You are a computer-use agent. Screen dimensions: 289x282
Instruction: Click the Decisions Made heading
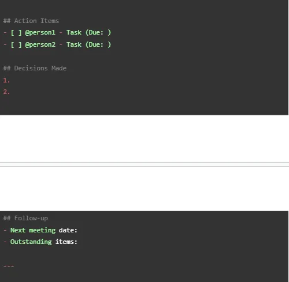pos(35,68)
